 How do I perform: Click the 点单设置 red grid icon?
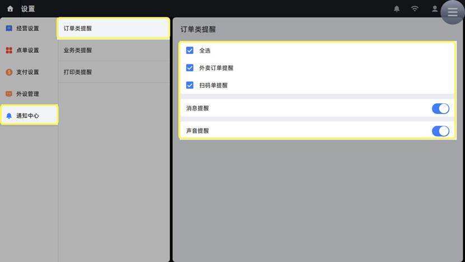[x=9, y=50]
